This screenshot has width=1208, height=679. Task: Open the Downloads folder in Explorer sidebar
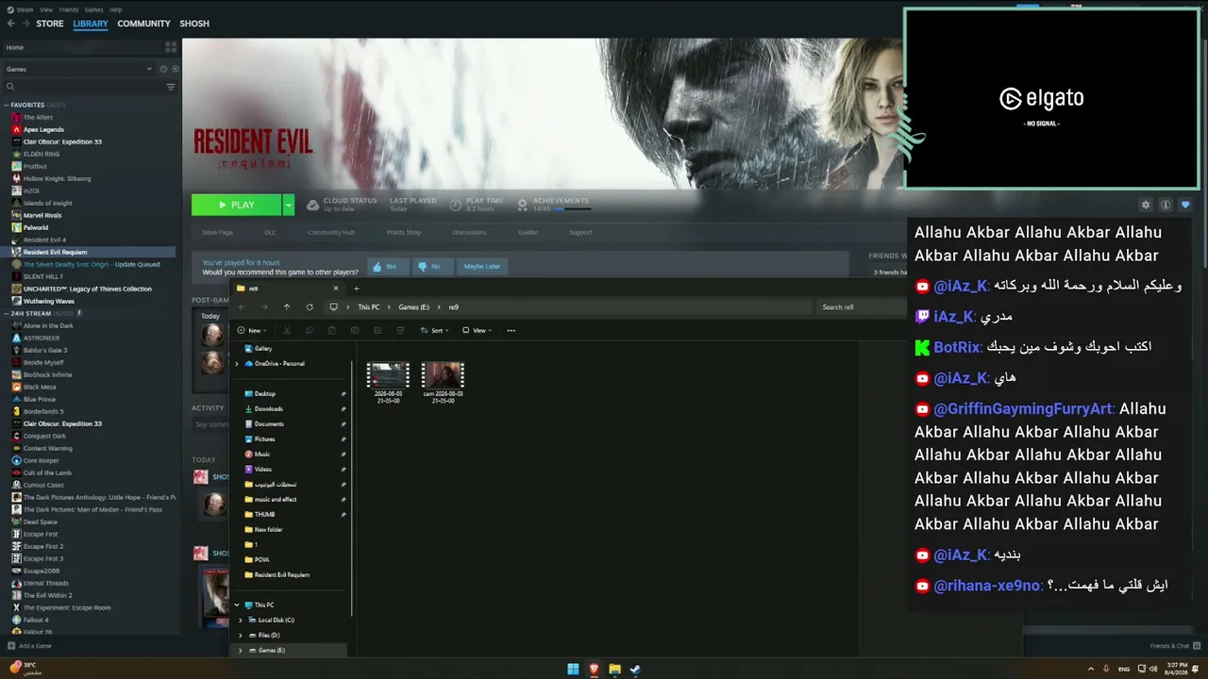(269, 409)
